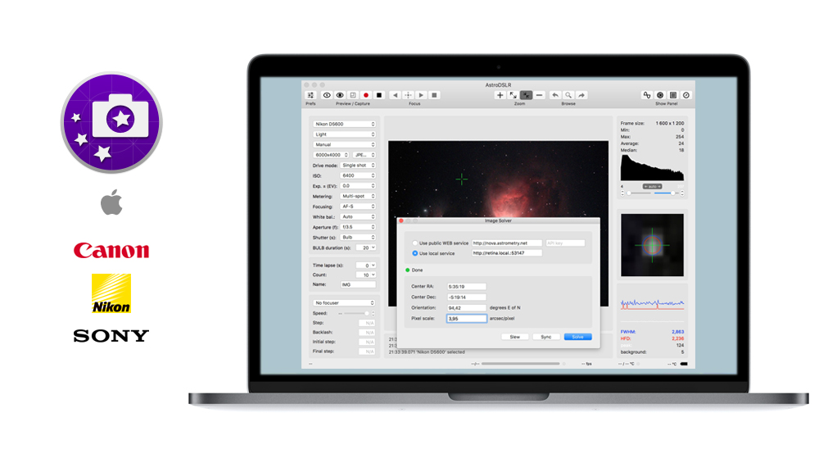Open the No focuser dropdown
819x463 pixels.
click(x=344, y=303)
